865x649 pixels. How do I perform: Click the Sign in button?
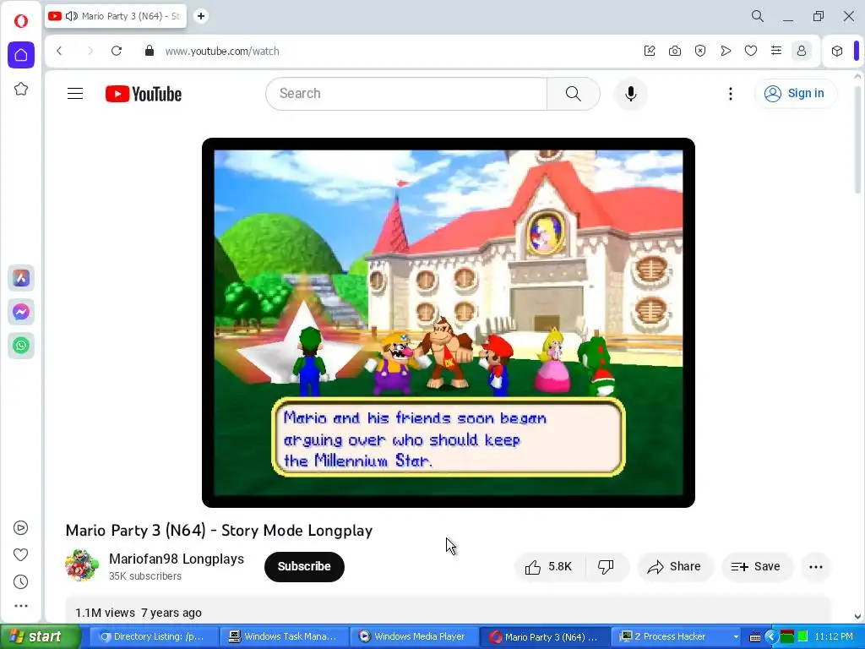(796, 93)
